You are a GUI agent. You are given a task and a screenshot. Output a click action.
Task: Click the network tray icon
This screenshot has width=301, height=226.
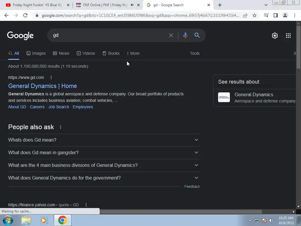[257, 220]
